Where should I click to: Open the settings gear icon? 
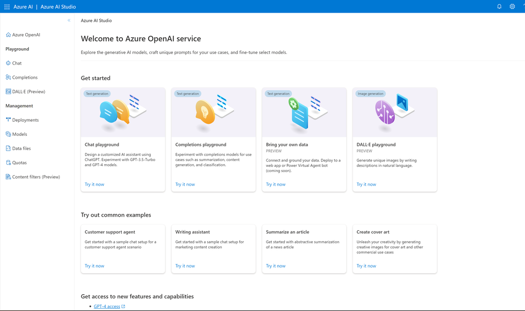pos(512,7)
